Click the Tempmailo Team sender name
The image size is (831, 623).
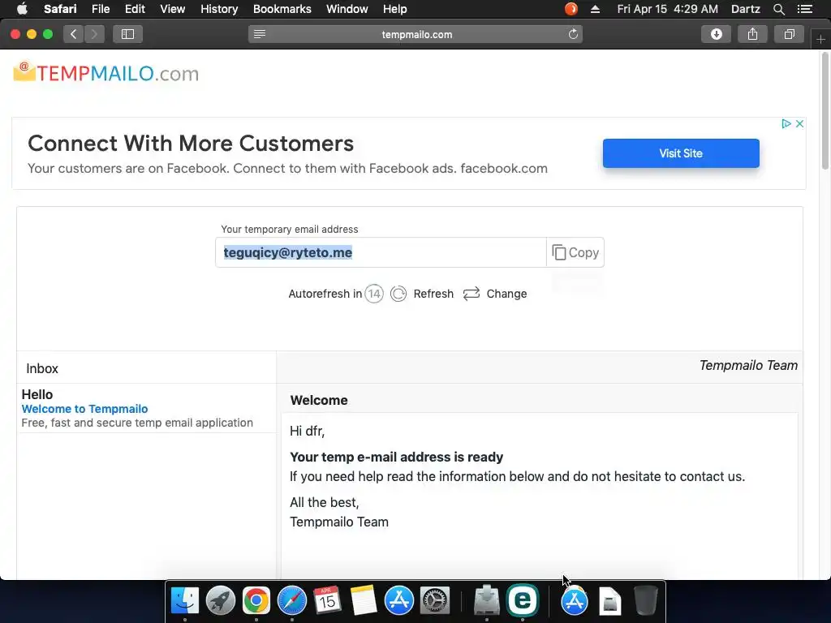point(748,366)
